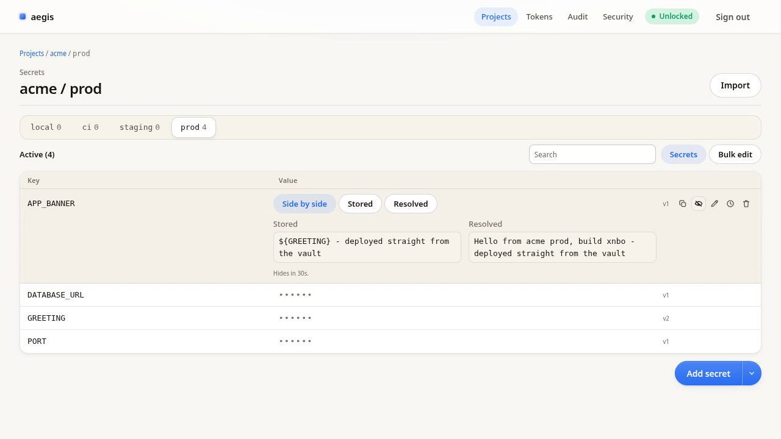
Task: Click the masked value of GREETING
Action: pos(295,318)
